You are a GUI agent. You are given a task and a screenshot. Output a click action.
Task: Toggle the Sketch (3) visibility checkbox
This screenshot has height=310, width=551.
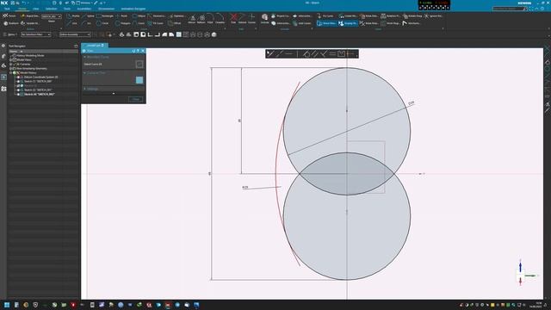[x=18, y=90]
